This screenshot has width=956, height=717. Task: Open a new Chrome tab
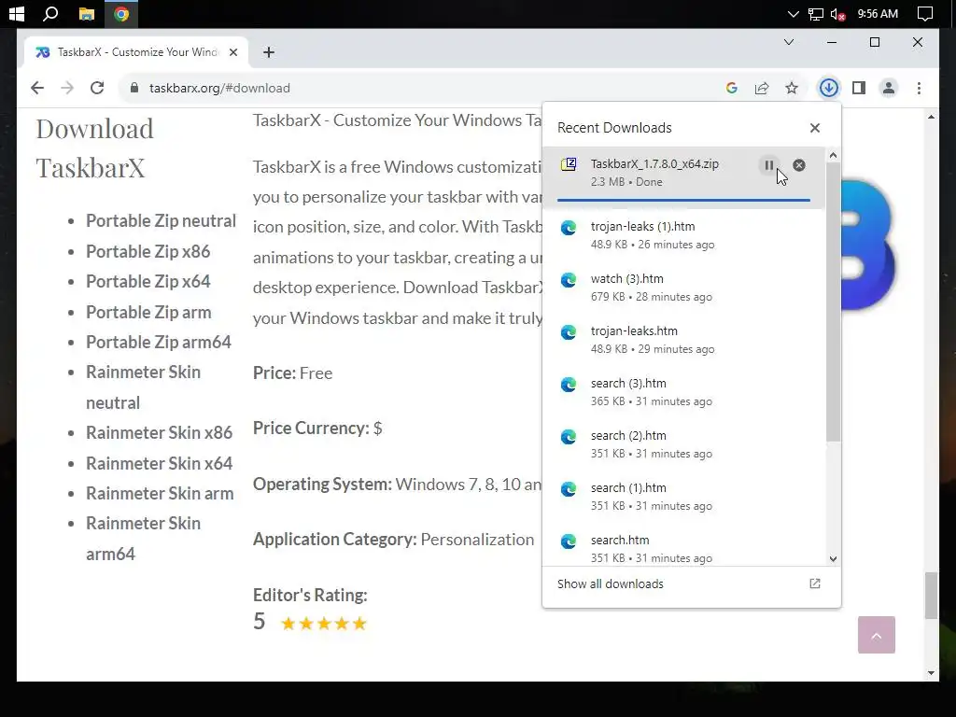268,52
